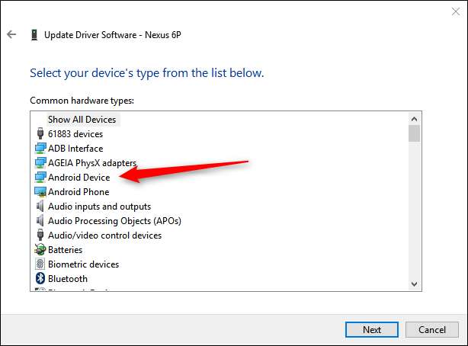This screenshot has height=346, width=468.
Task: Click the Android Phone icon
Action: (x=40, y=192)
